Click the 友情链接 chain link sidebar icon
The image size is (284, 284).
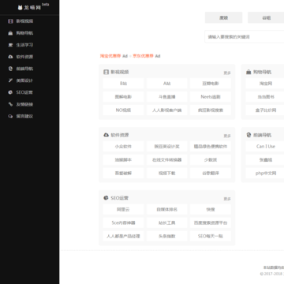(10, 104)
